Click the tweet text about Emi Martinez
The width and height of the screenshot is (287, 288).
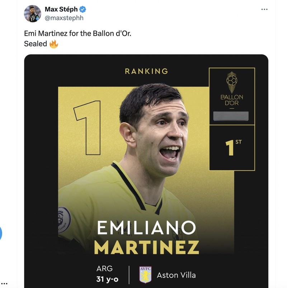point(77,33)
